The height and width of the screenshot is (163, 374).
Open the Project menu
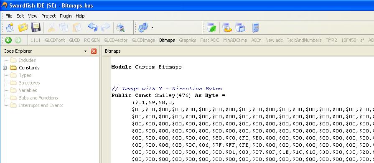tap(48, 16)
